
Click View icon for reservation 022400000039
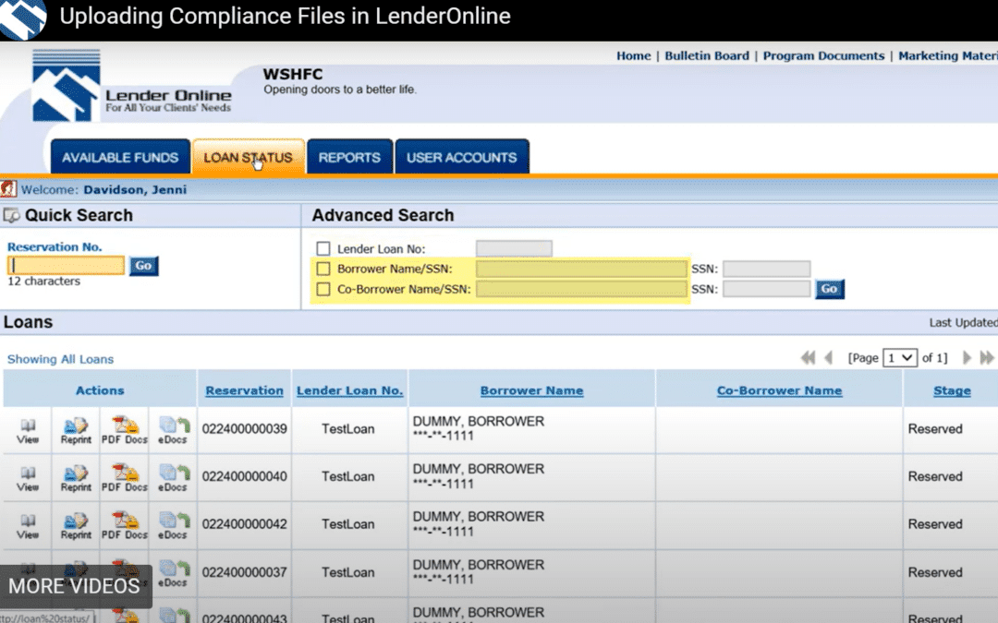[28, 430]
